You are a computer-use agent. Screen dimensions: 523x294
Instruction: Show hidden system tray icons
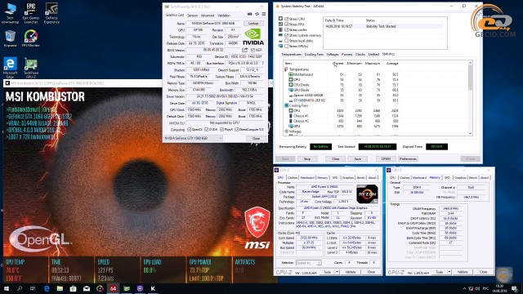pyautogui.click(x=464, y=288)
